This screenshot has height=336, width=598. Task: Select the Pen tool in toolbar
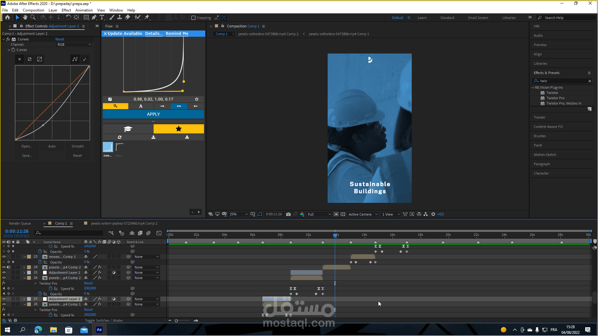(x=94, y=17)
